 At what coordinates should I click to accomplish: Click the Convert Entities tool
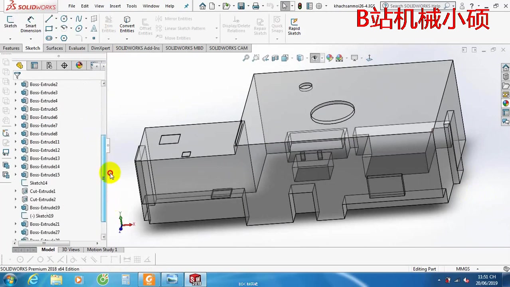tap(127, 23)
